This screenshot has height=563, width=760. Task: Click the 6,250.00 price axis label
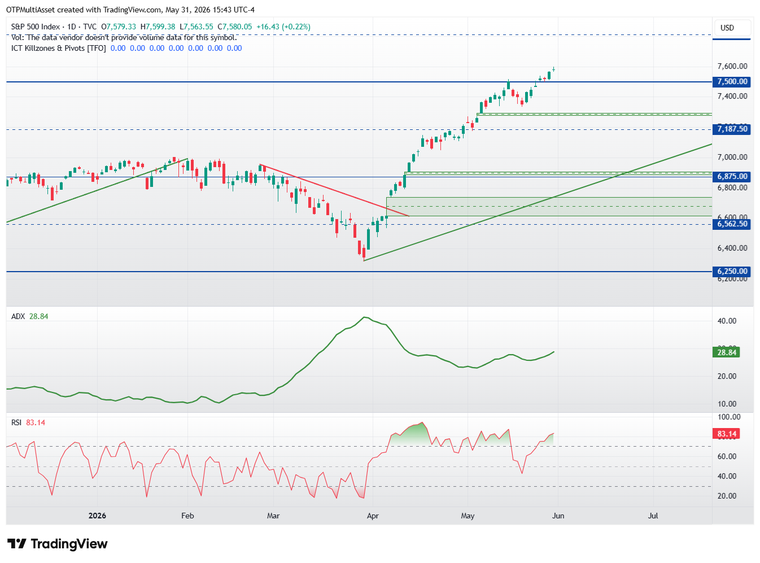[x=732, y=271]
